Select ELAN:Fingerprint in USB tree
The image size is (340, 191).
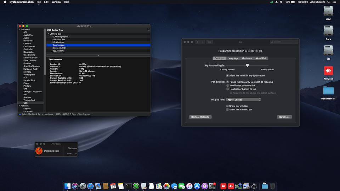[x=61, y=36]
